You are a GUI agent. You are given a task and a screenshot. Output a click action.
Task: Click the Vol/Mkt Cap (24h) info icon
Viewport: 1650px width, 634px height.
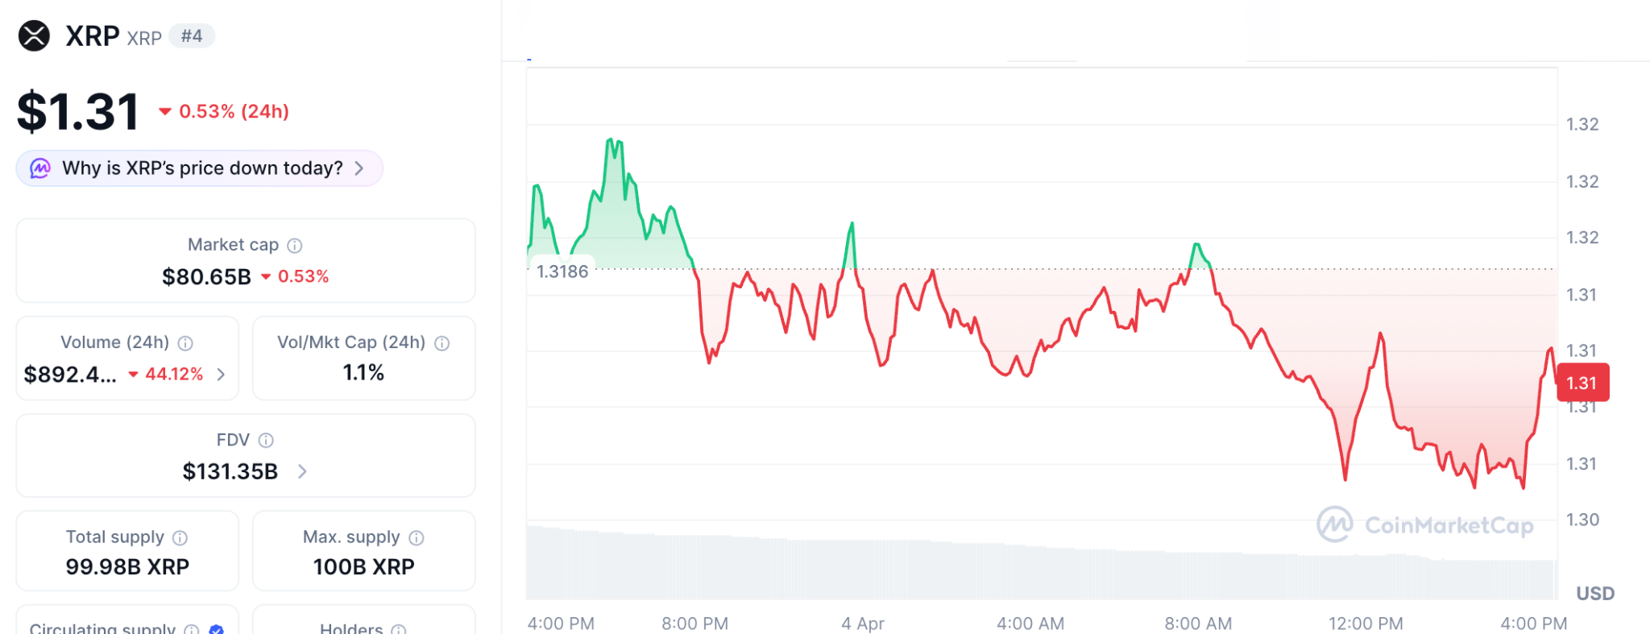click(442, 343)
